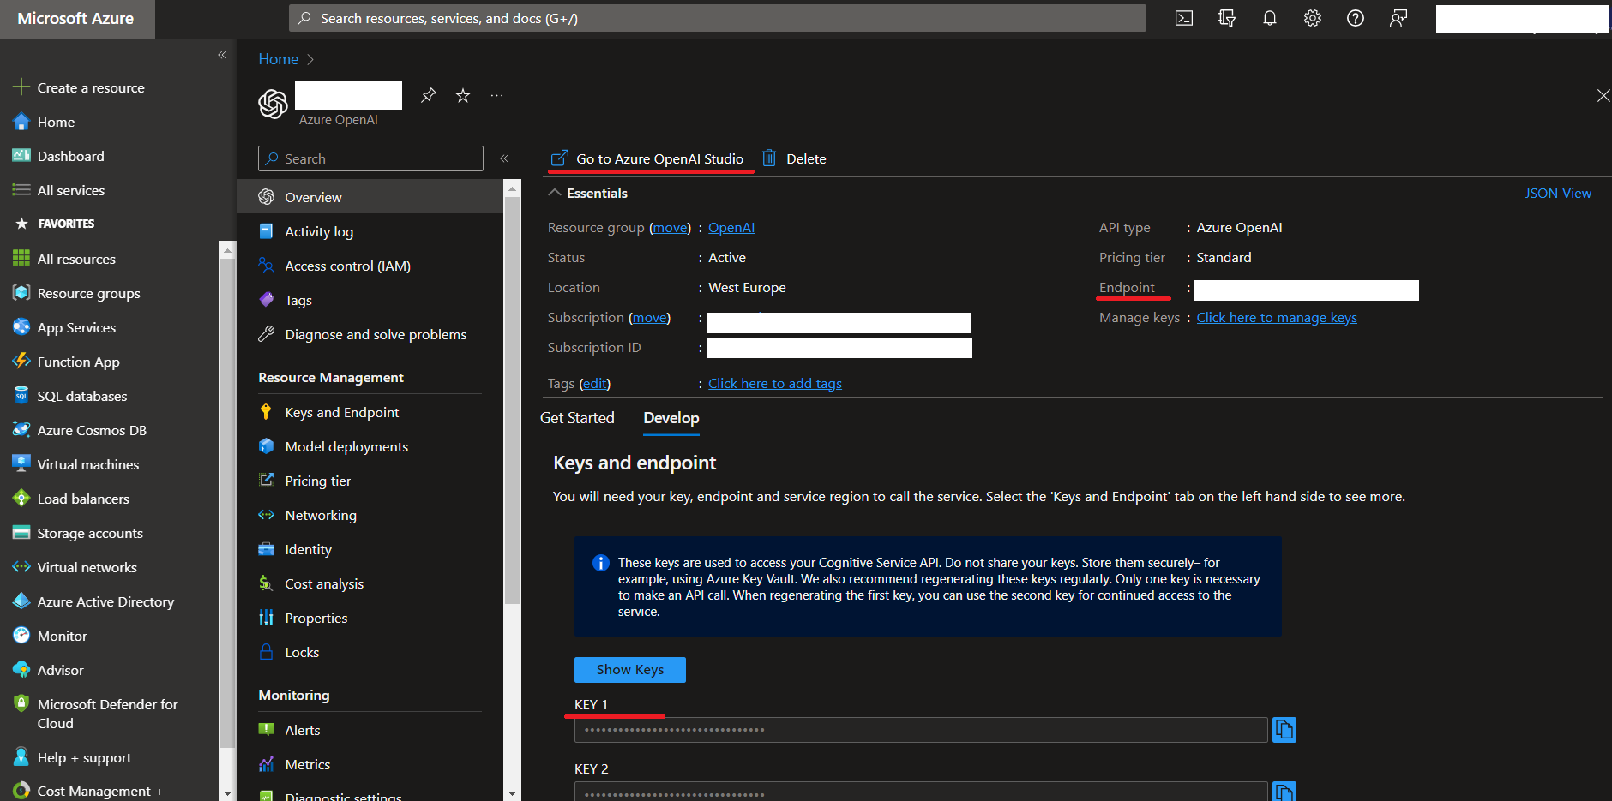The height and width of the screenshot is (801, 1612).
Task: Collapse the resource menu pane
Action: click(504, 158)
